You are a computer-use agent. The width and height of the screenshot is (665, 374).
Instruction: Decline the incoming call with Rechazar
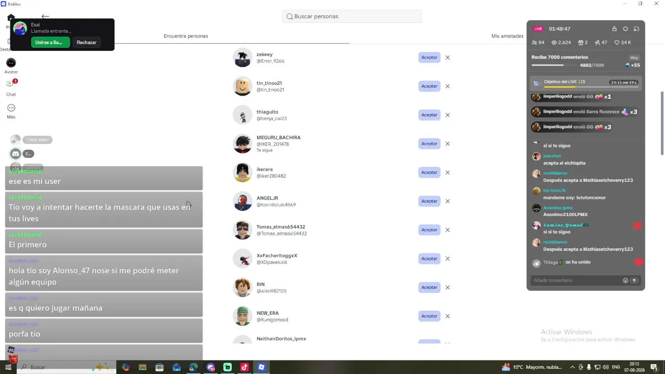(86, 43)
